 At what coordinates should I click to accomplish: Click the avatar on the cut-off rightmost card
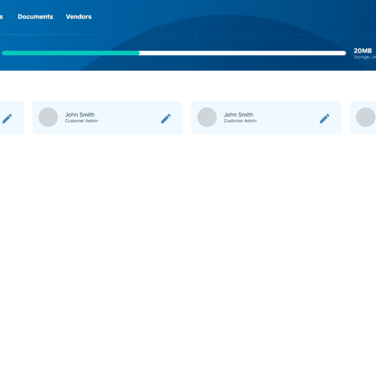pos(366,117)
